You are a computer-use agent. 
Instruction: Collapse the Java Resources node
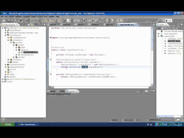click(x=5, y=35)
